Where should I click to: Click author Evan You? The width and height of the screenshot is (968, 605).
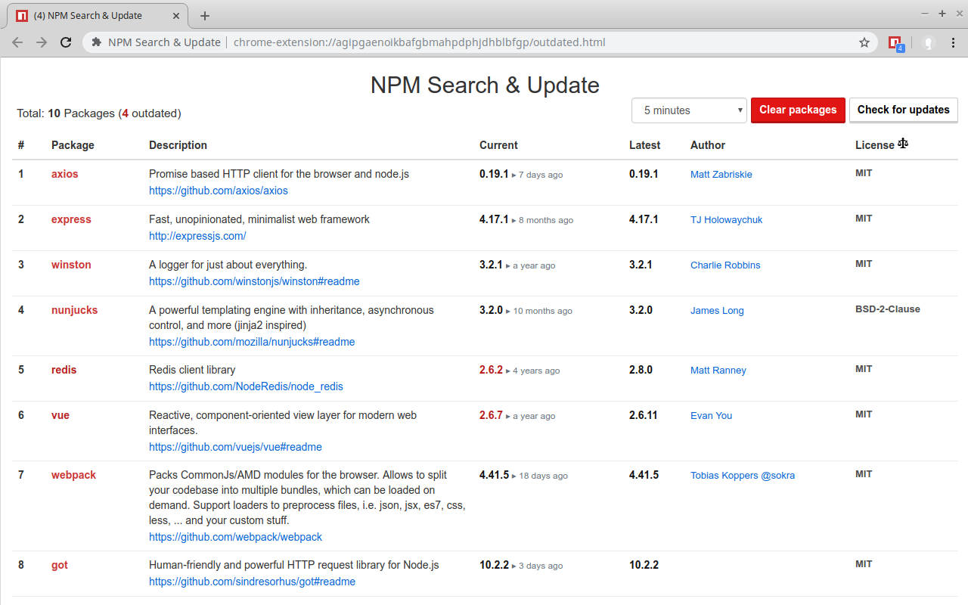(x=712, y=416)
